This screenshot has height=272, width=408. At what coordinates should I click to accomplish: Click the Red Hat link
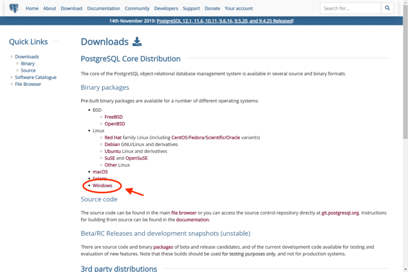click(x=113, y=138)
